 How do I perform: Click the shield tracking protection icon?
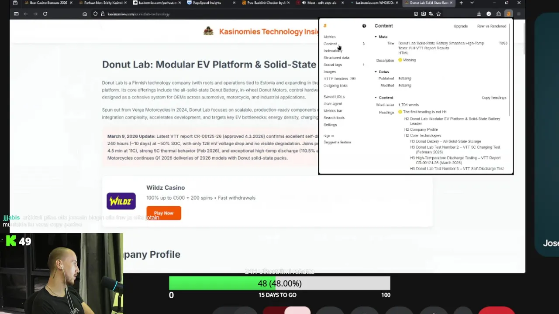pos(95,14)
